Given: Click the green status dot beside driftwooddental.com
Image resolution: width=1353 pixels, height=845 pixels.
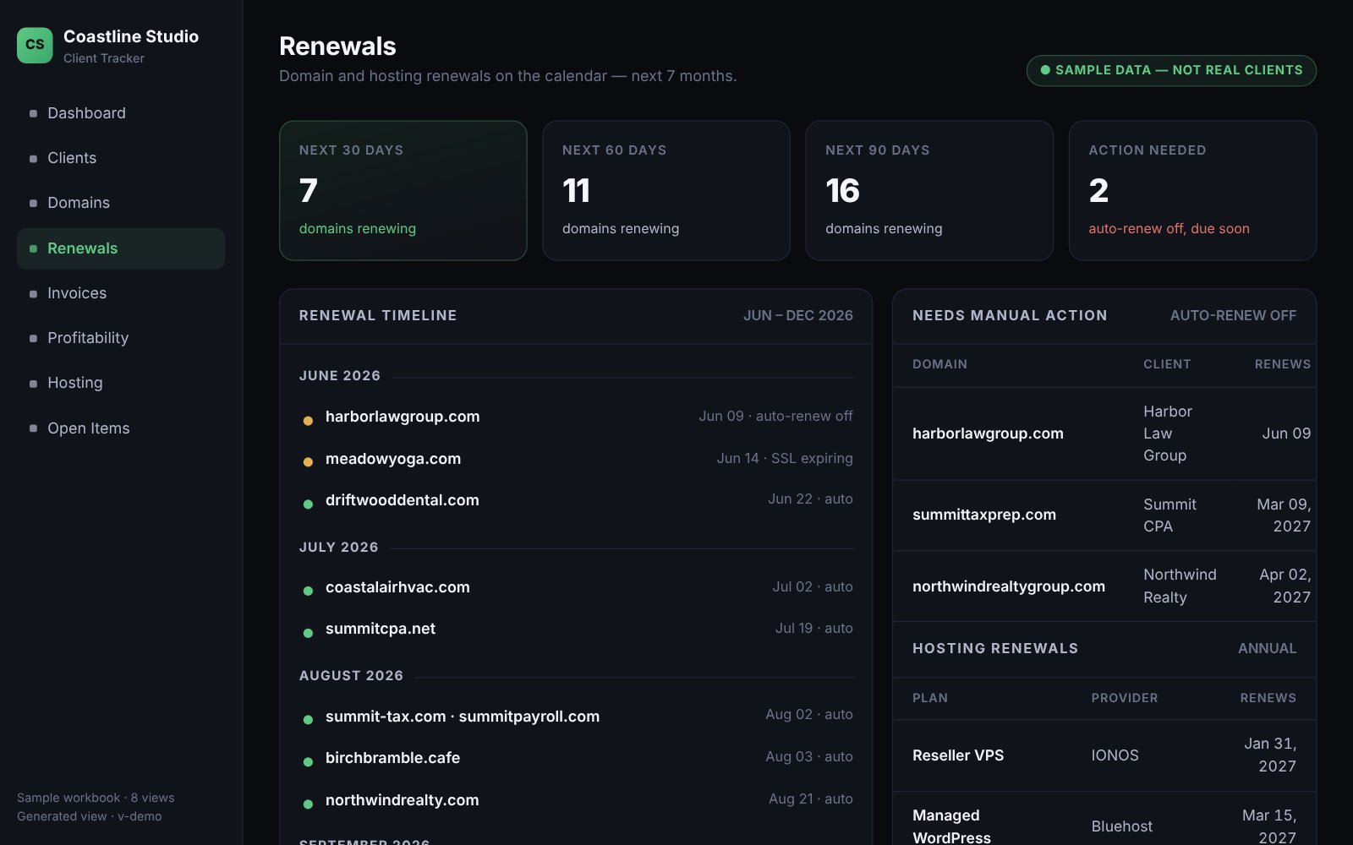Looking at the screenshot, I should 308,504.
